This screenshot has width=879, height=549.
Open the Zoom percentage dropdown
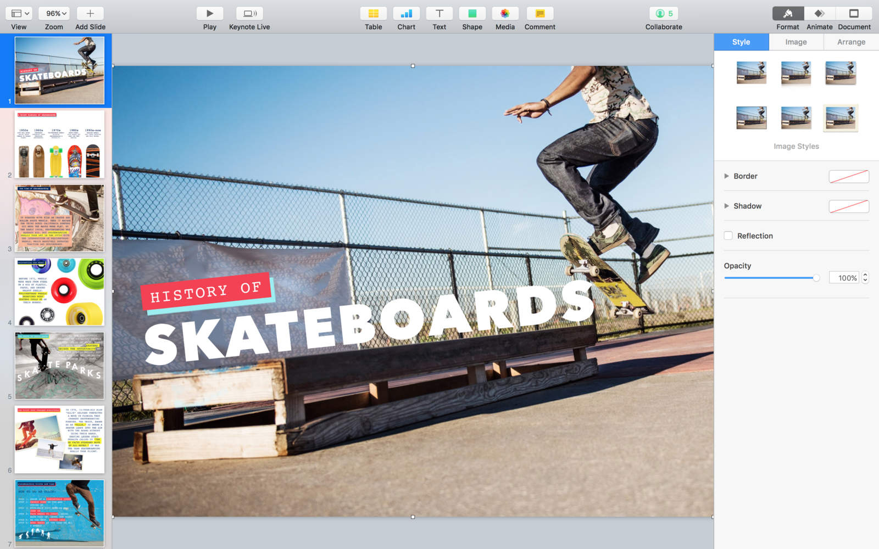coord(56,14)
